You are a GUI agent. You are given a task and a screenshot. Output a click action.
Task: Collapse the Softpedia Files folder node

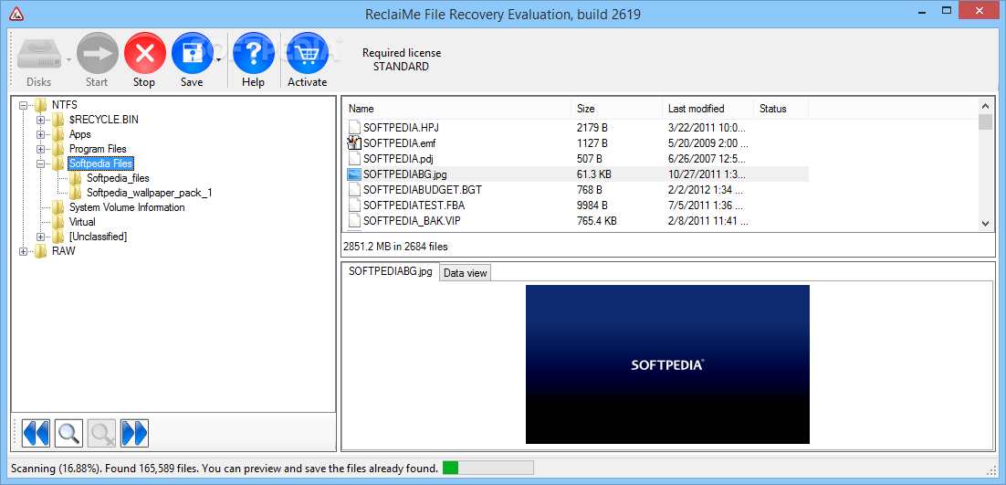coord(40,163)
